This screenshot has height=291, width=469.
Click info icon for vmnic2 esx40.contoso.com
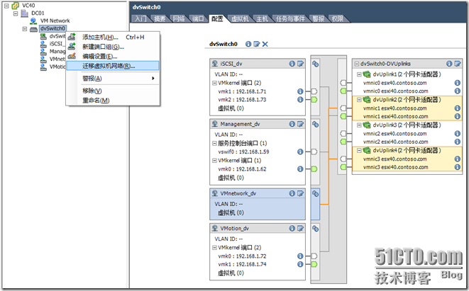(458, 133)
